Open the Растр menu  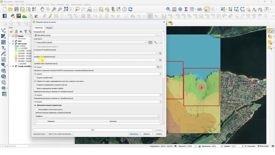pos(53,5)
